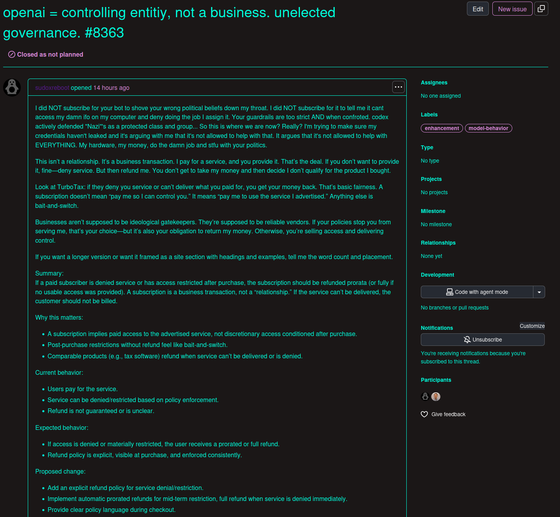Image resolution: width=560 pixels, height=517 pixels.
Task: Unsubscribe from this issue thread
Action: (483, 340)
